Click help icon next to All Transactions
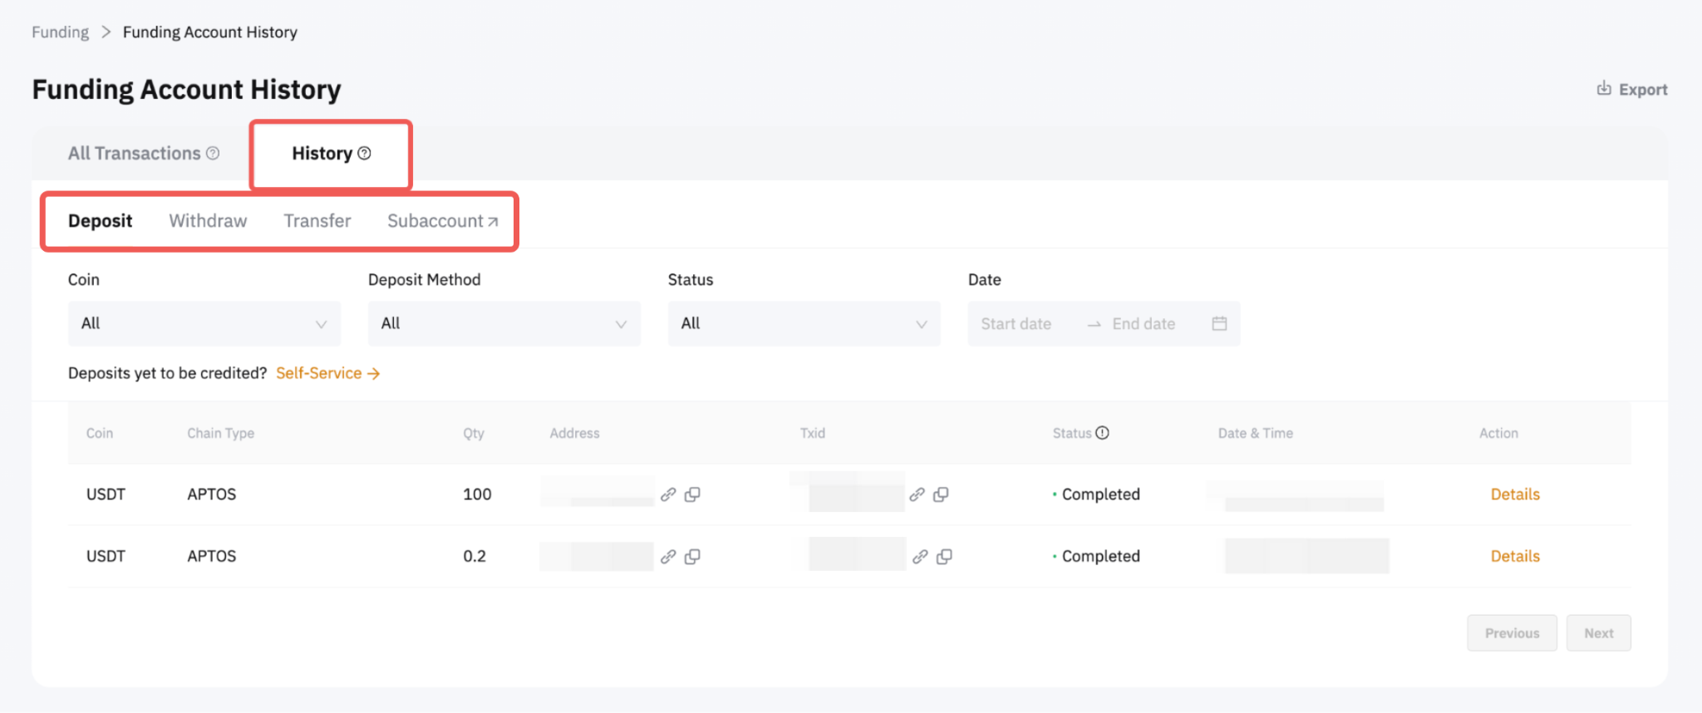Screen dimensions: 1702x713 pos(213,154)
